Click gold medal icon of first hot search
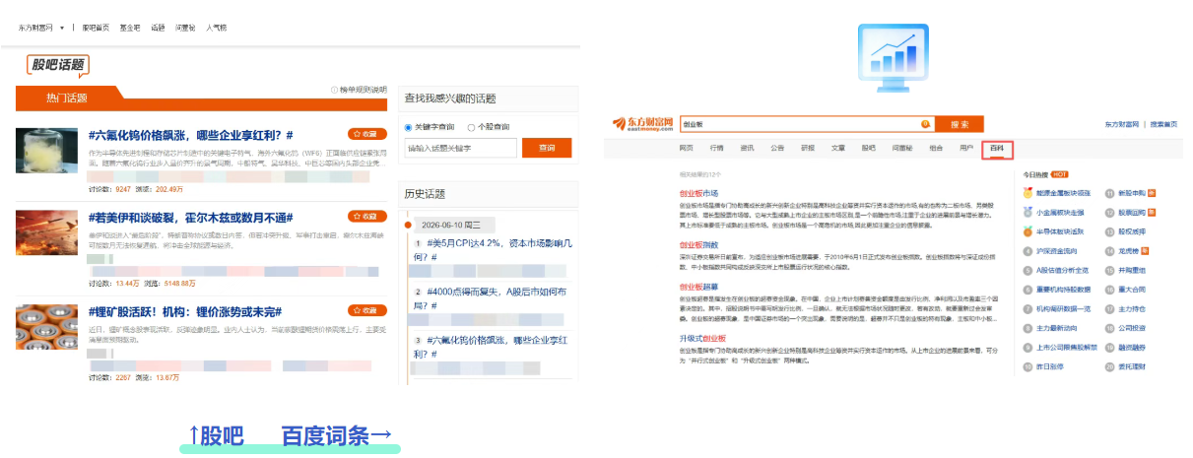Screen dimensions: 1193x458 1027,193
